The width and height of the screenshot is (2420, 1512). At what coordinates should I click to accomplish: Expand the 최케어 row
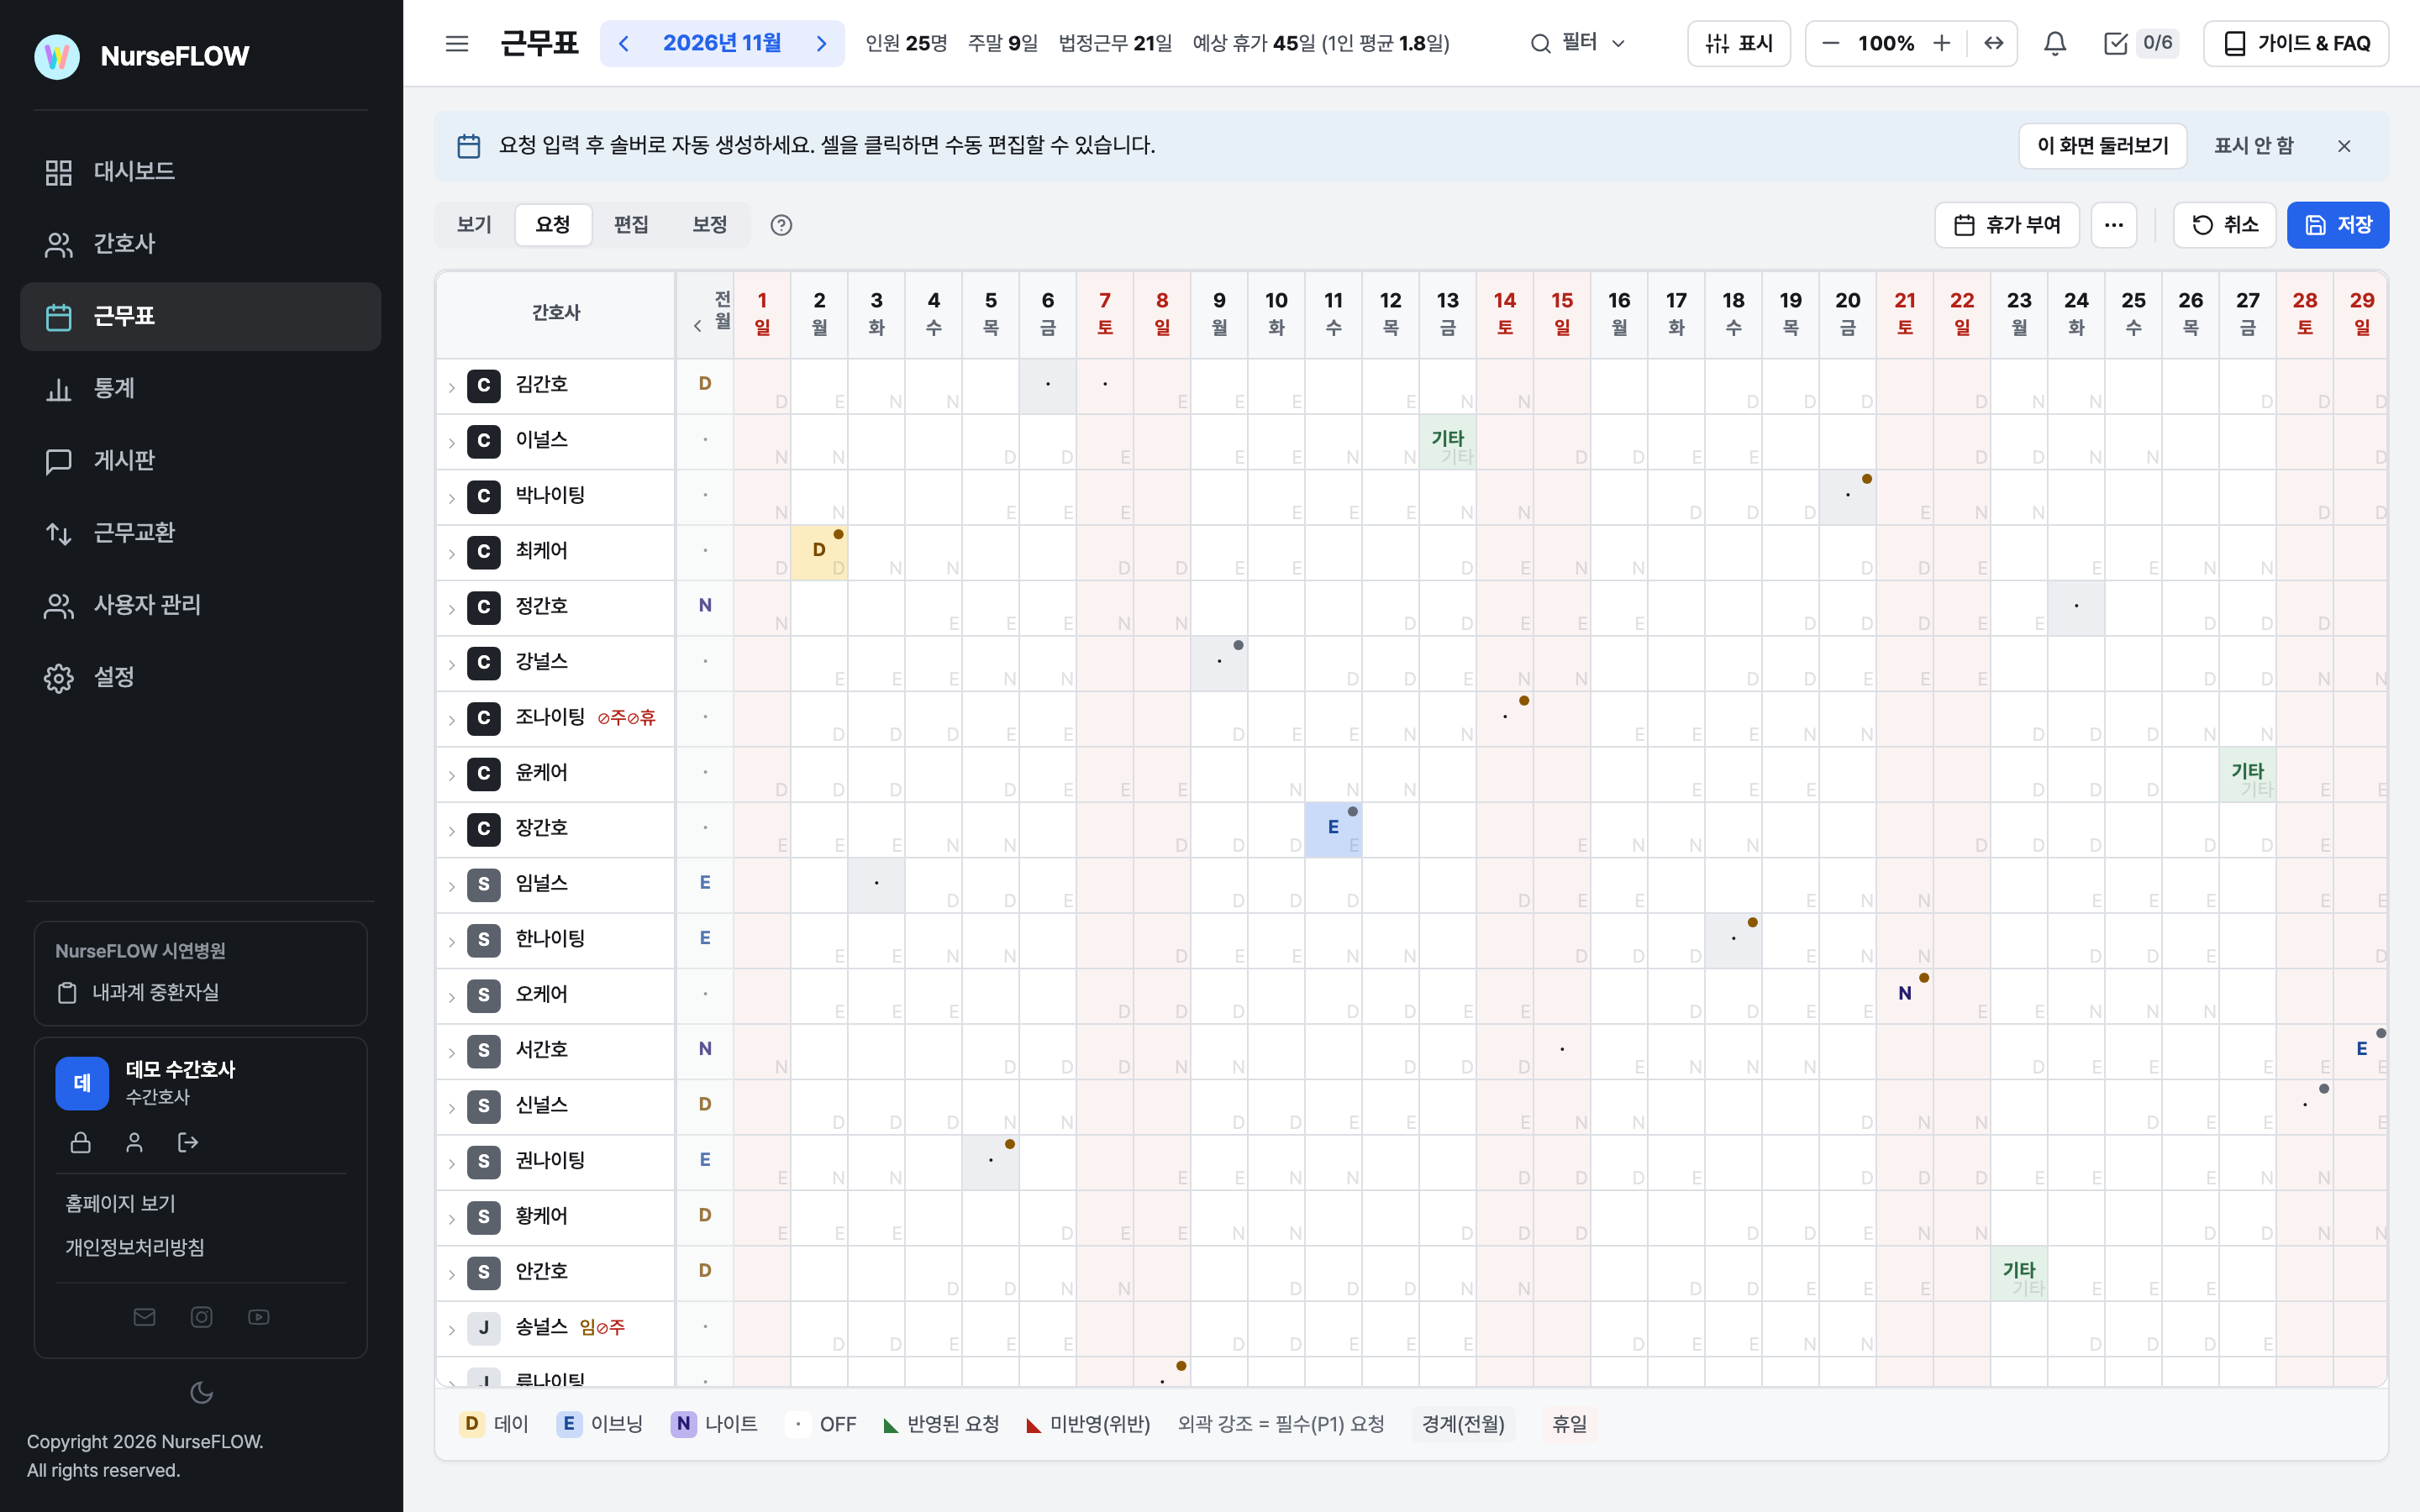click(x=451, y=553)
